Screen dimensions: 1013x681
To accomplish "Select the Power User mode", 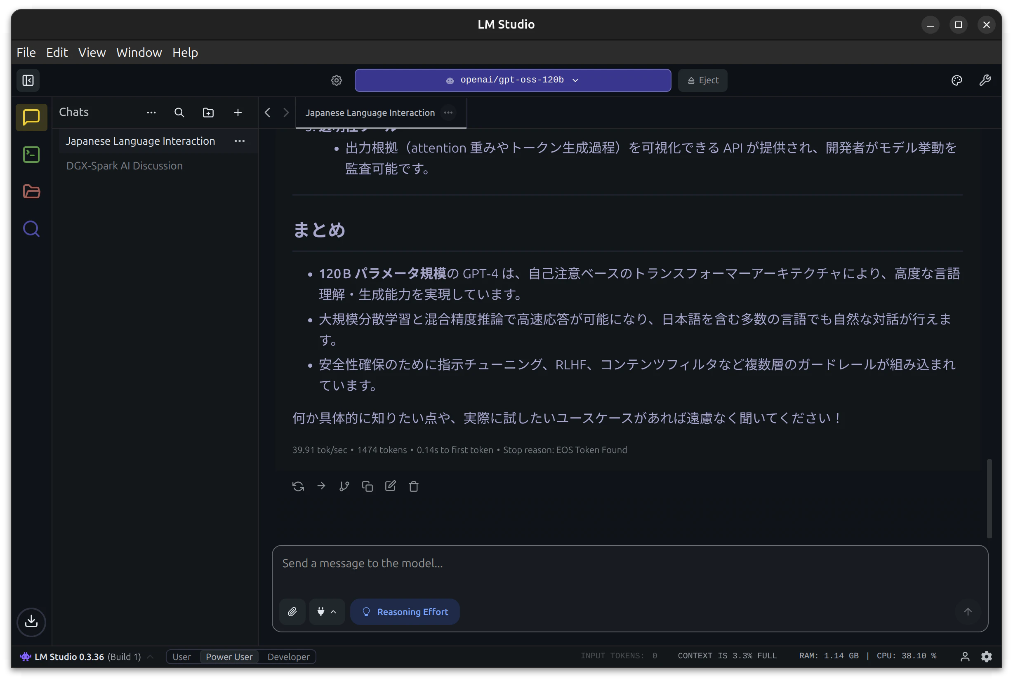I will 229,657.
